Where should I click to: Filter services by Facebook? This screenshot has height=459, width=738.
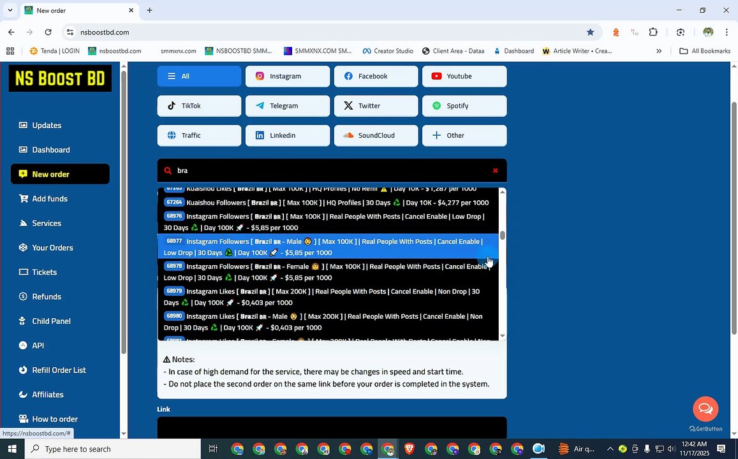point(376,76)
